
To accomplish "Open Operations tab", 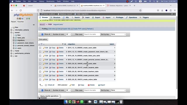I will click(x=131, y=17).
